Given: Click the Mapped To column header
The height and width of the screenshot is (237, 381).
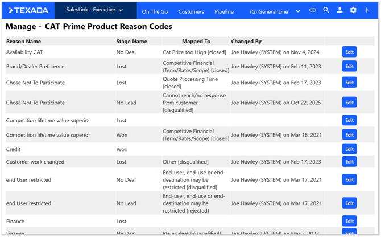Looking at the screenshot, I should [196, 41].
